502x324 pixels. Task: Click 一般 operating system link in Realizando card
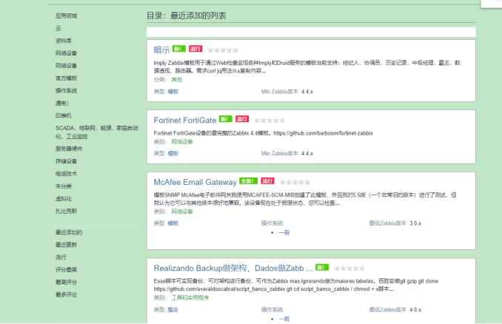[x=284, y=319]
